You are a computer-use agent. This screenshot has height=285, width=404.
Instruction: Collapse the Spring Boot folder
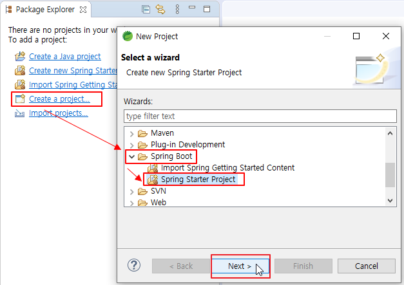[131, 156]
